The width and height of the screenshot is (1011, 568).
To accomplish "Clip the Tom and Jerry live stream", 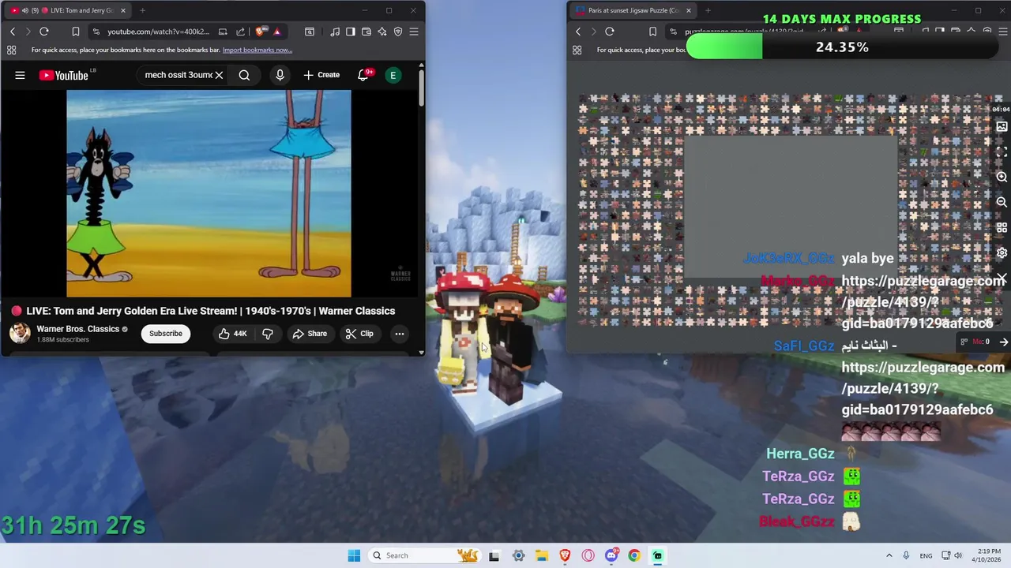I will [x=359, y=334].
